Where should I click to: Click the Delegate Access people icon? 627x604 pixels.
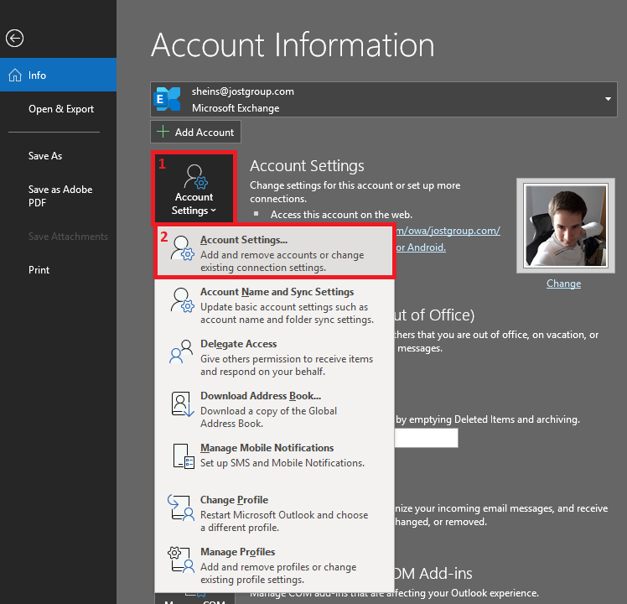click(181, 351)
